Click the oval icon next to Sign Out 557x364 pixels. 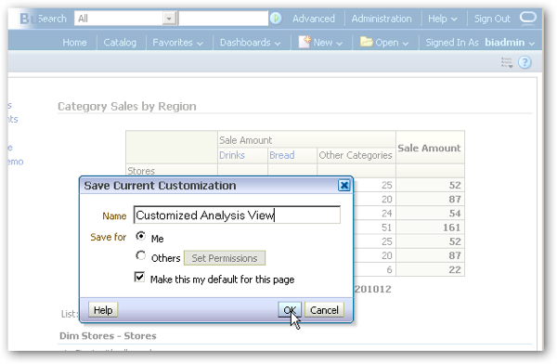[528, 17]
